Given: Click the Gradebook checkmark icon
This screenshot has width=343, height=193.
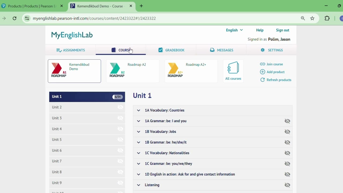Looking at the screenshot, I should 161,50.
